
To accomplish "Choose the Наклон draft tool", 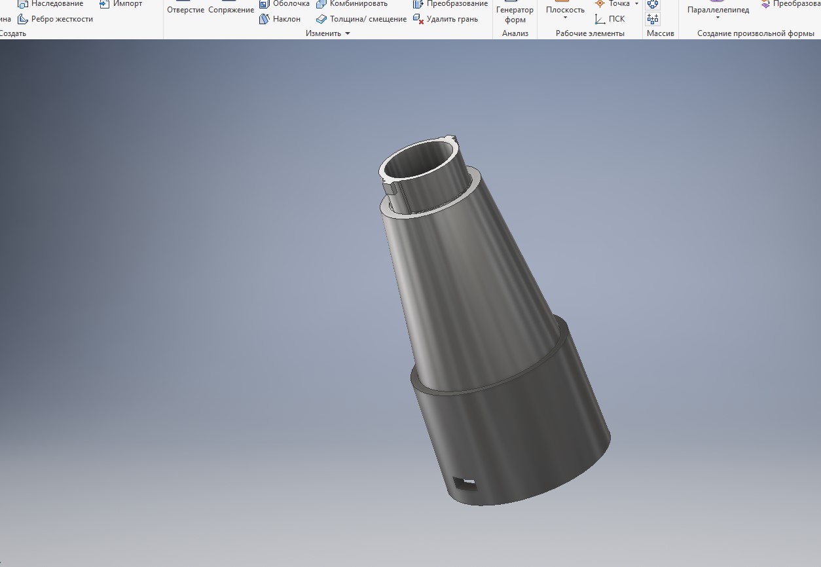I will [x=280, y=19].
